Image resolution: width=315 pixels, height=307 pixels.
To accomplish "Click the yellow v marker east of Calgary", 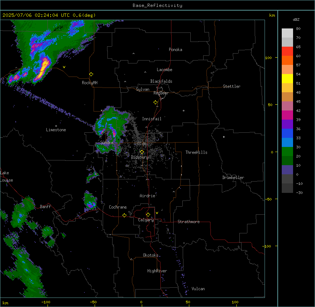I will point(157,213).
